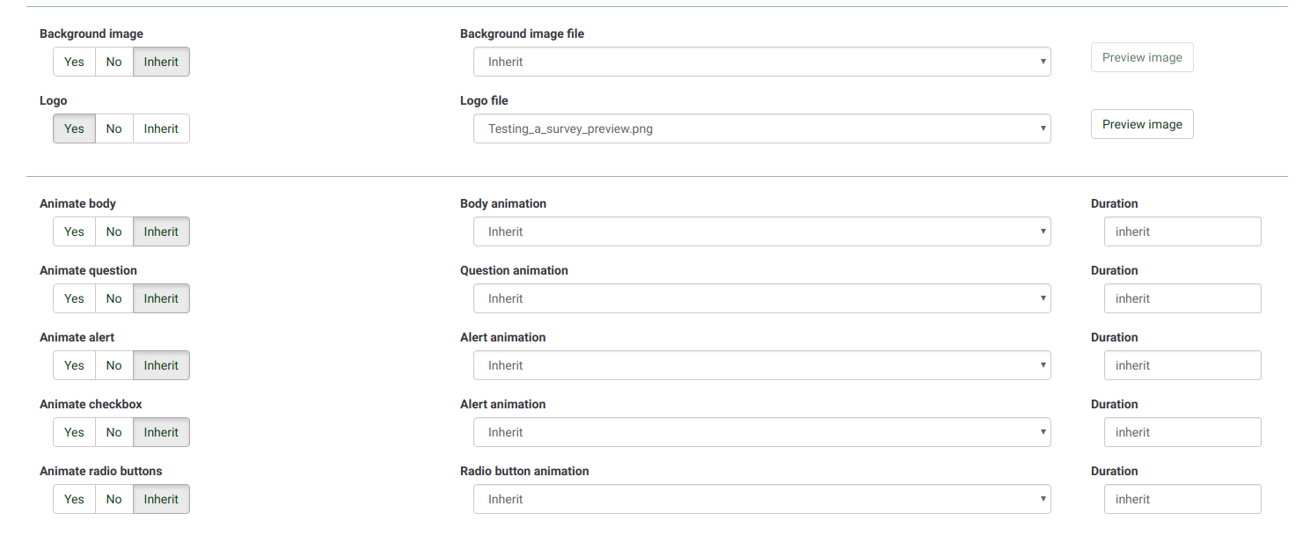Image resolution: width=1303 pixels, height=543 pixels.
Task: Enable Animate body with Yes
Action: [x=75, y=231]
